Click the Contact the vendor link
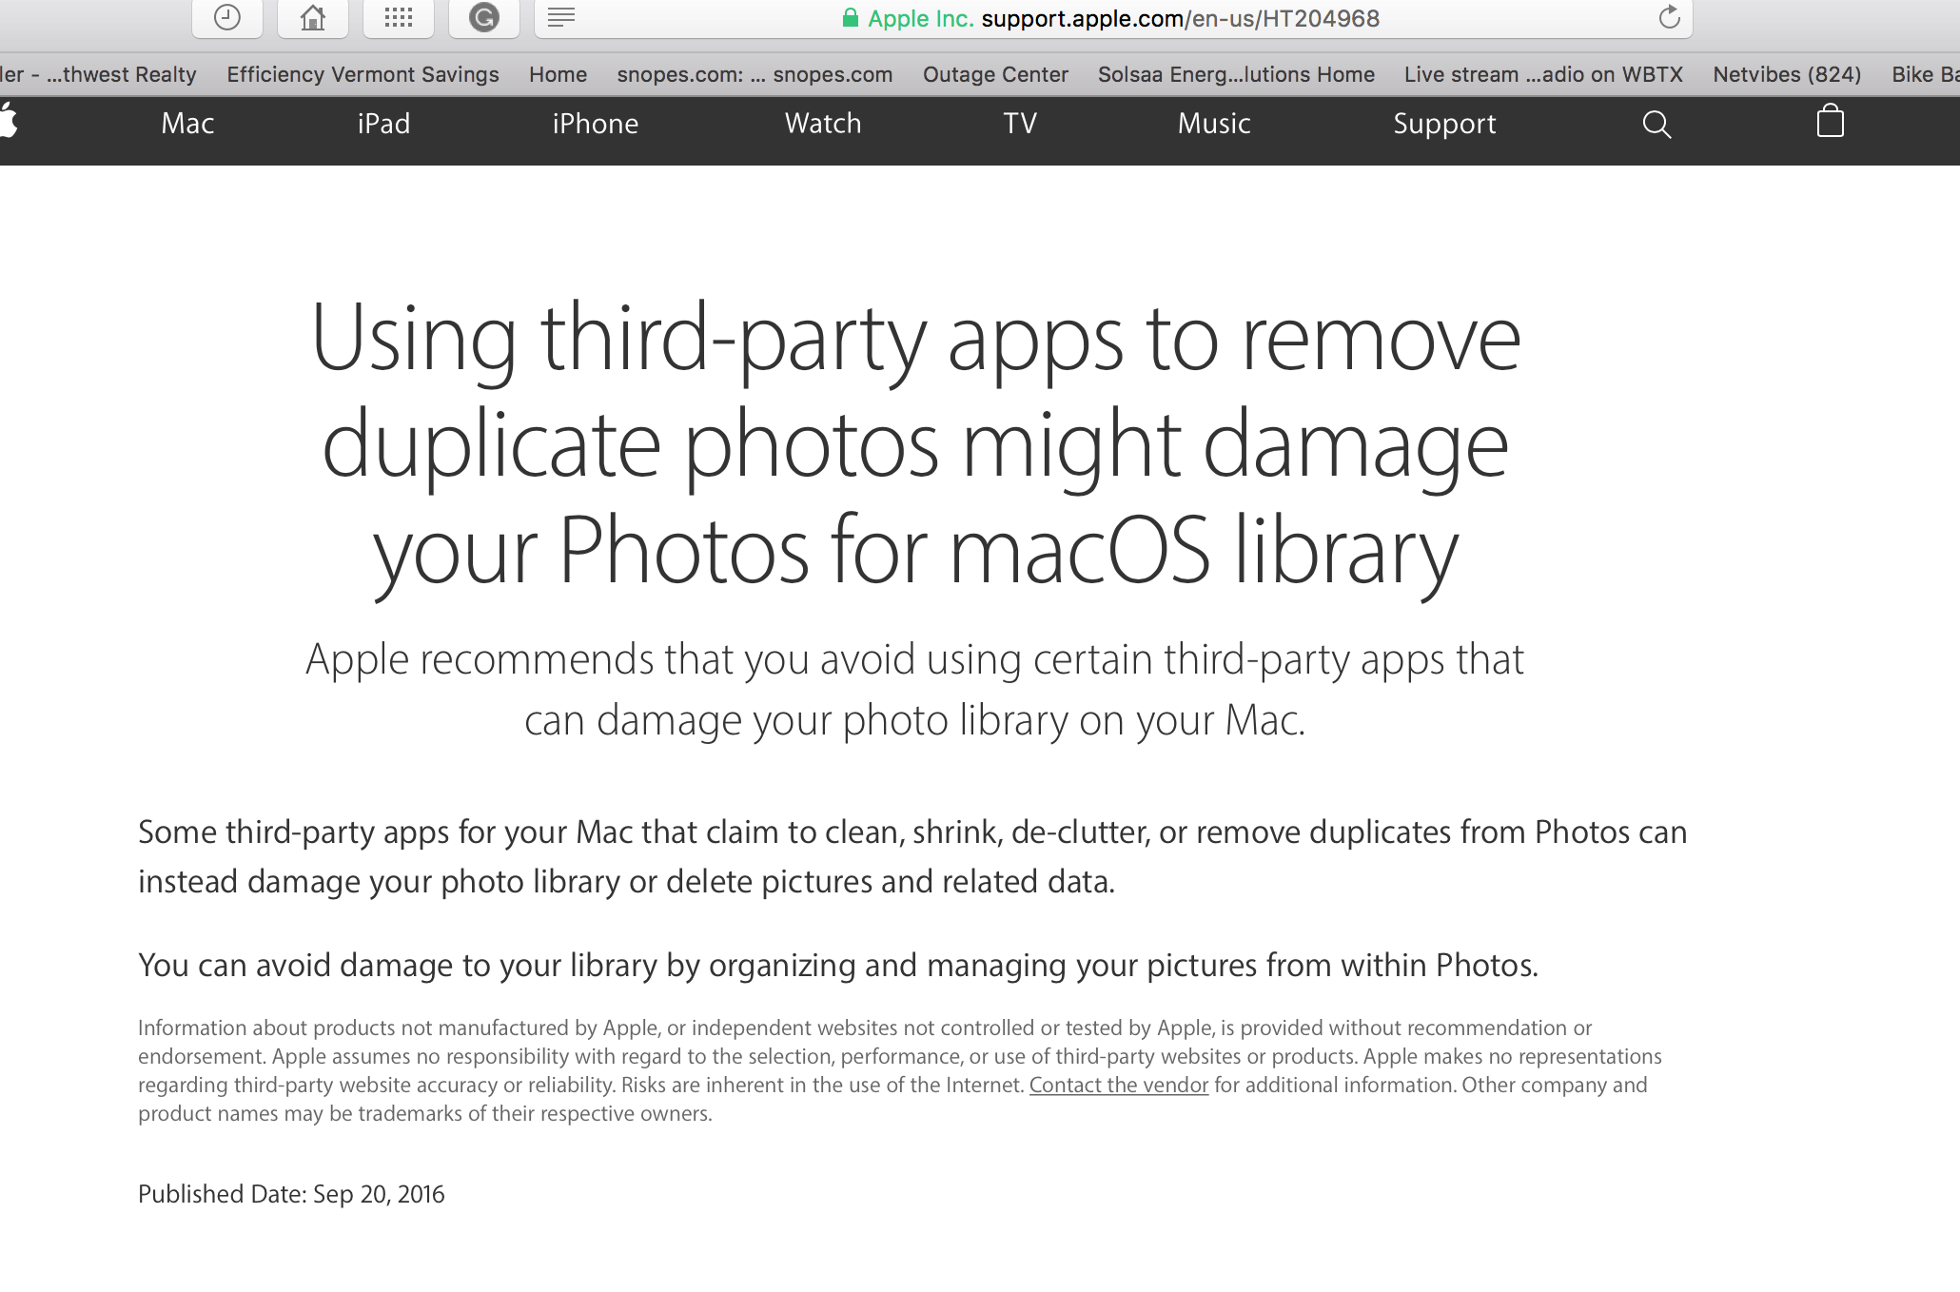 1118,1085
